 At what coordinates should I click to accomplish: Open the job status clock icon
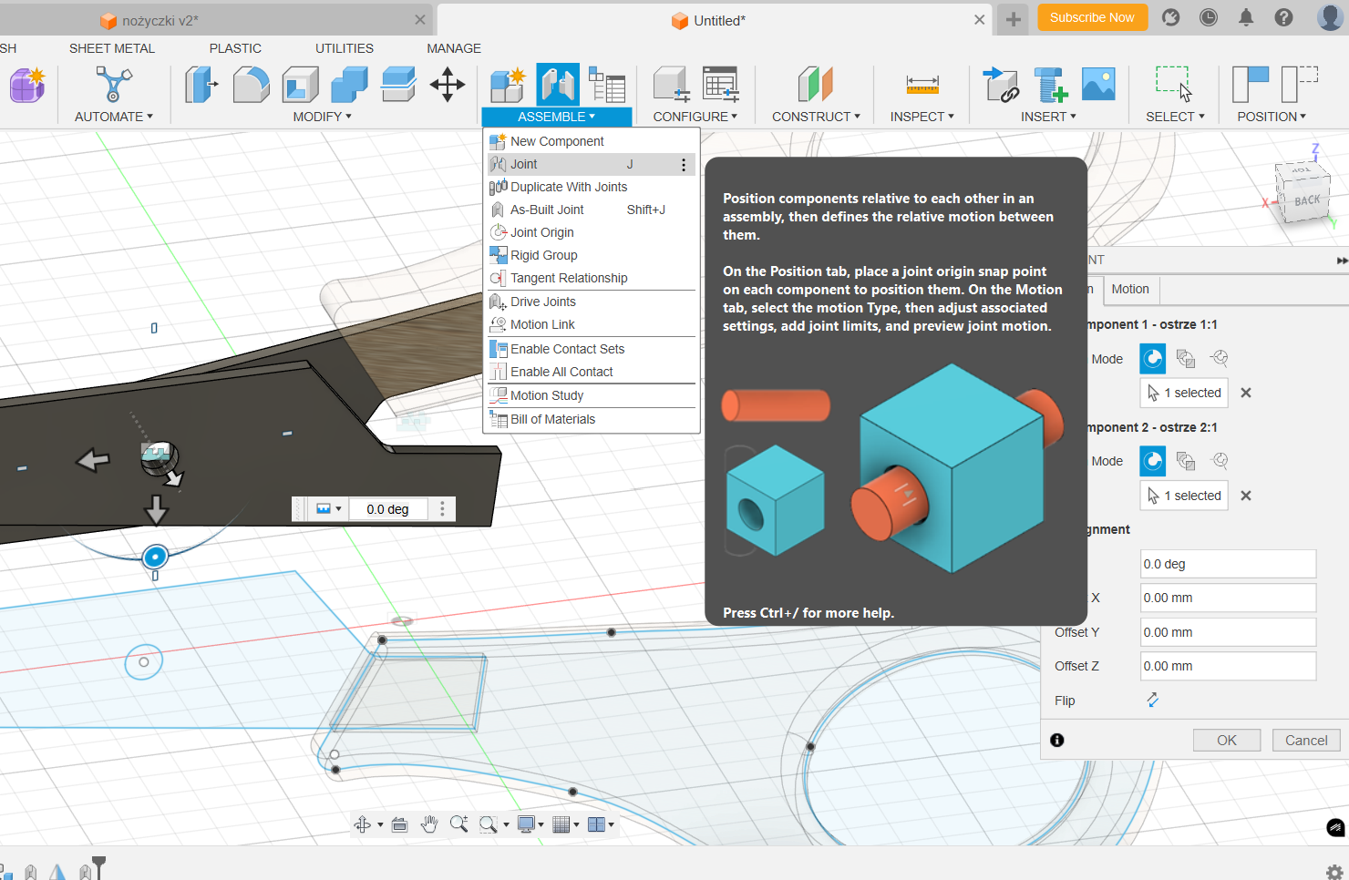pyautogui.click(x=1209, y=17)
